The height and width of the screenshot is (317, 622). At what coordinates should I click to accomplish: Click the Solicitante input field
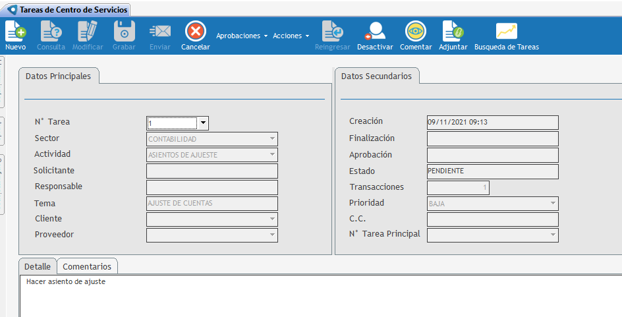tap(212, 171)
